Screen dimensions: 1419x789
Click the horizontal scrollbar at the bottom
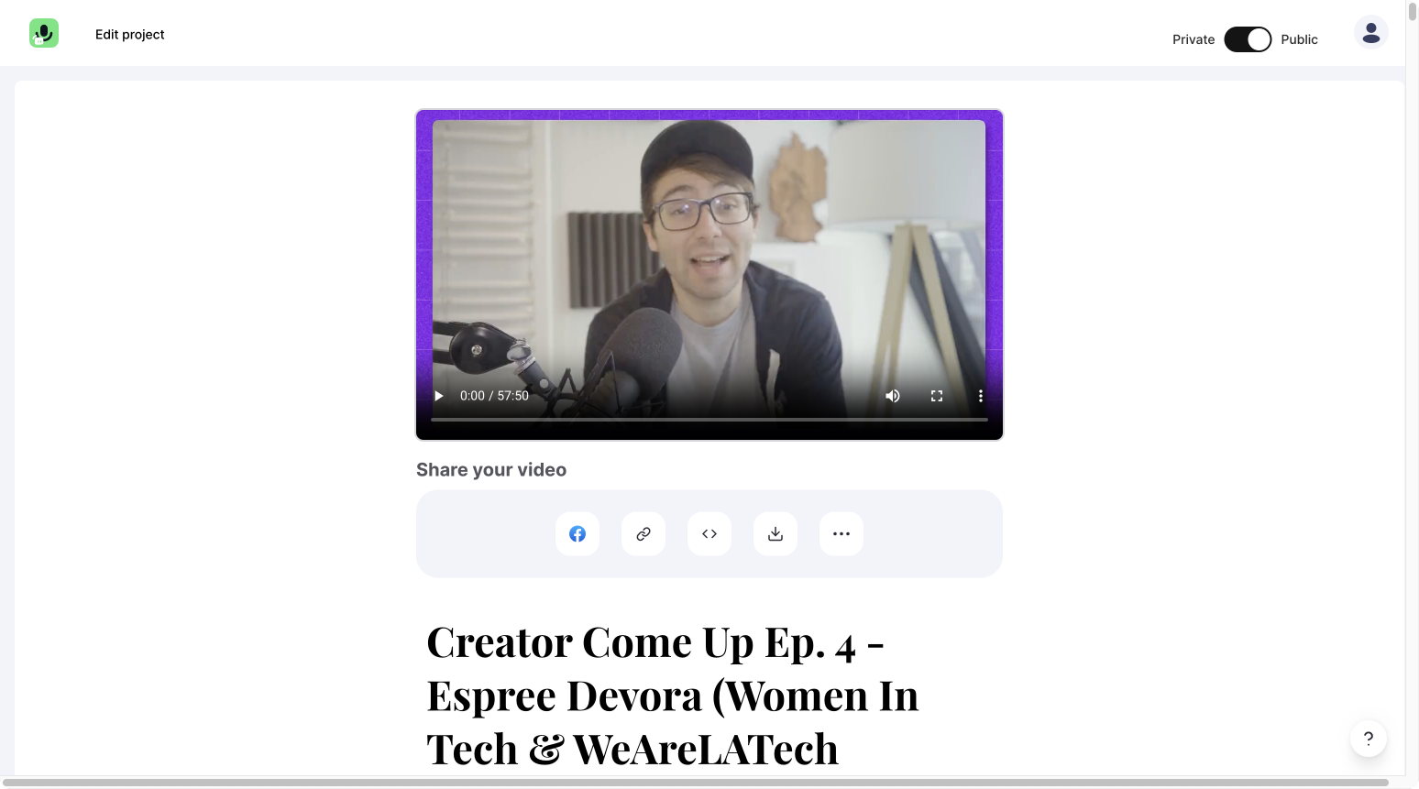click(x=695, y=783)
